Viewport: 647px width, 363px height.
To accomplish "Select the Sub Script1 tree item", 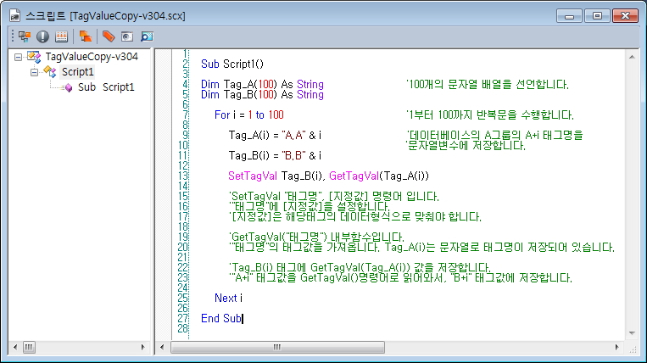I will [106, 87].
